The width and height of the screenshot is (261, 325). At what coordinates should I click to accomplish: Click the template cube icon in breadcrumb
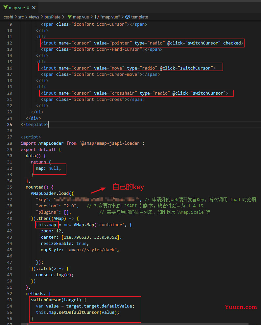(x=128, y=17)
